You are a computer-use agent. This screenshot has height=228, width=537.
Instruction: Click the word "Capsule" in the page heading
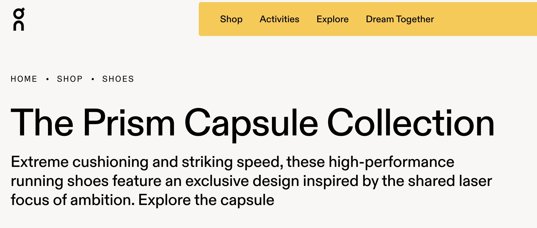pyautogui.click(x=251, y=123)
